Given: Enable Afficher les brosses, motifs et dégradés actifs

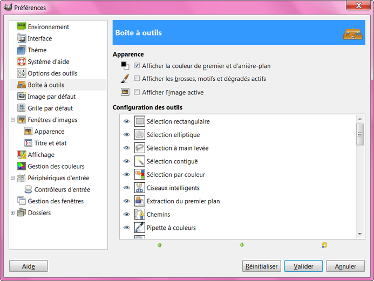Looking at the screenshot, I should click(x=137, y=78).
